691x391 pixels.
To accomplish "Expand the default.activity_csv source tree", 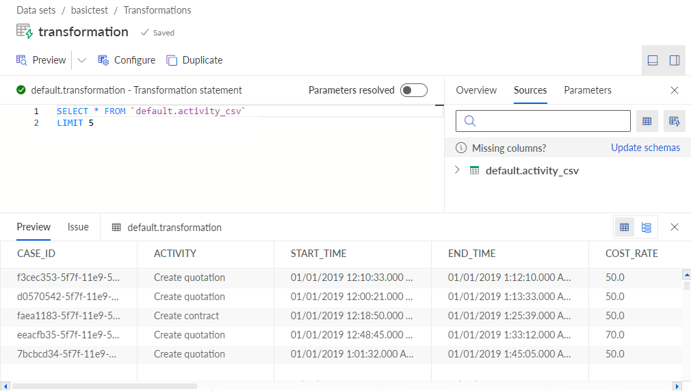I will coord(457,170).
